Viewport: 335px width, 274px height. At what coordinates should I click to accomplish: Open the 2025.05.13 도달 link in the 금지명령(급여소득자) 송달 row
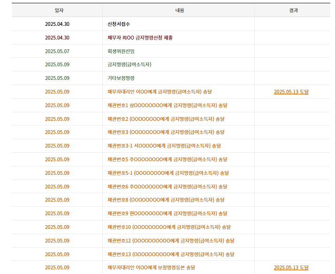pyautogui.click(x=291, y=92)
